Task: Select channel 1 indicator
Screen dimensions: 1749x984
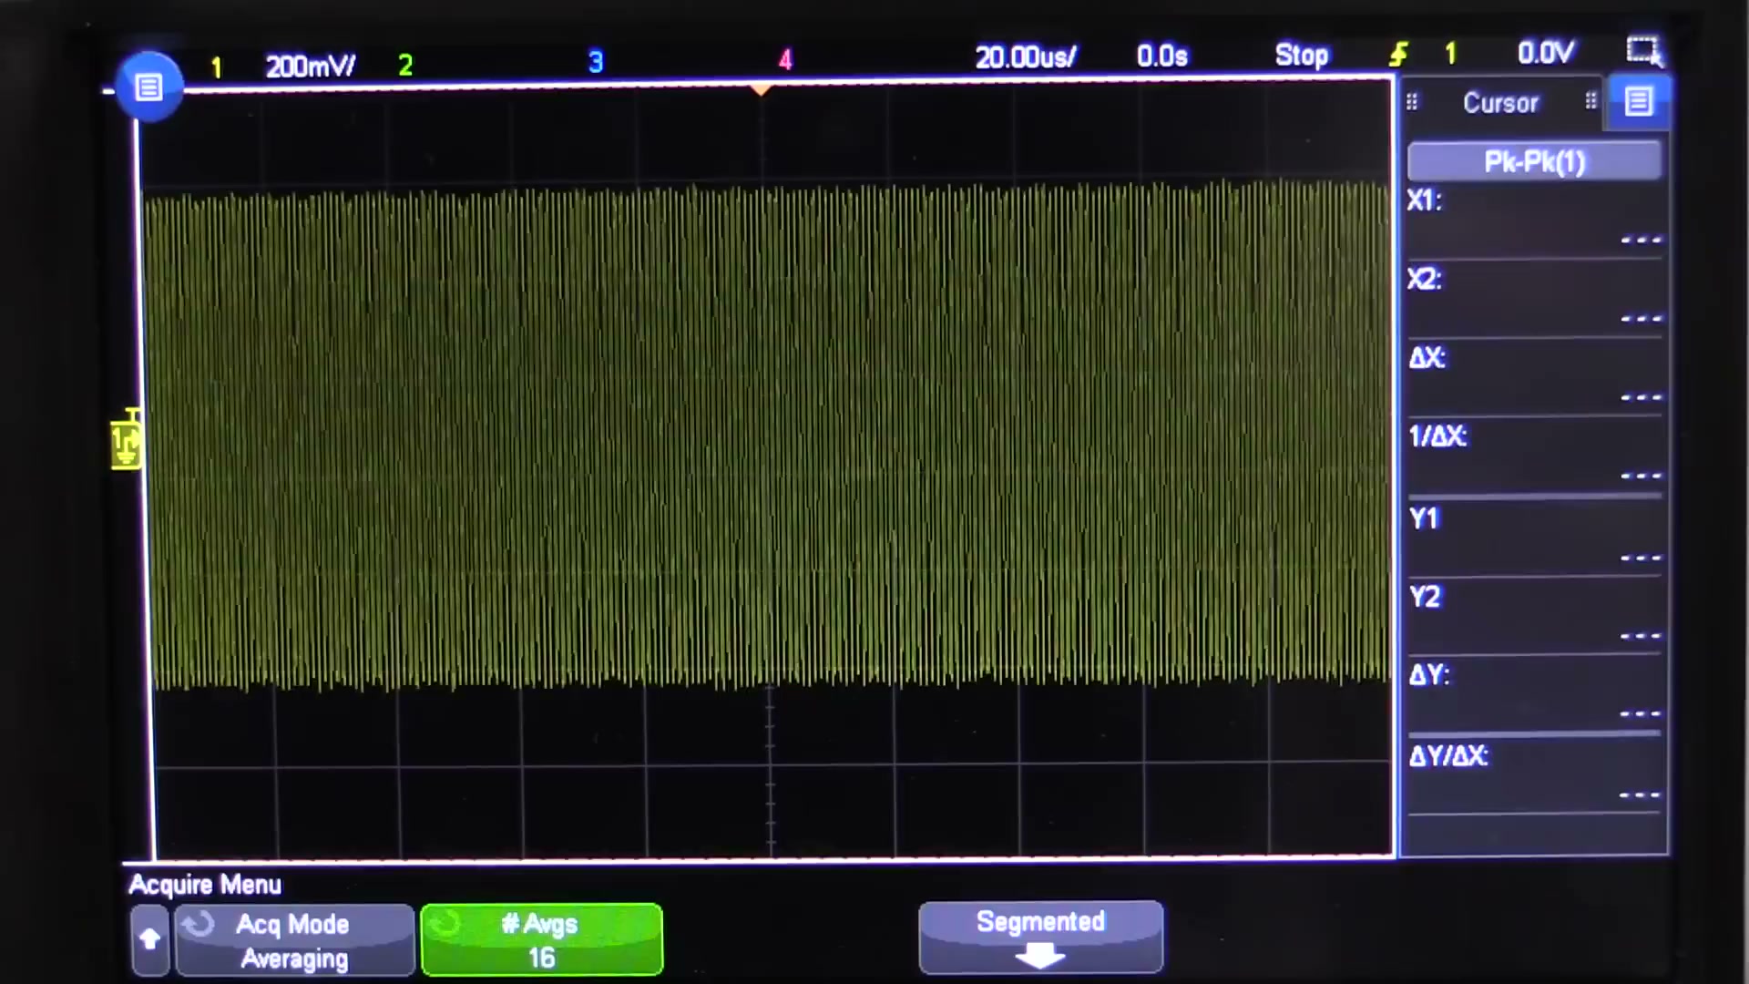Action: click(x=217, y=67)
